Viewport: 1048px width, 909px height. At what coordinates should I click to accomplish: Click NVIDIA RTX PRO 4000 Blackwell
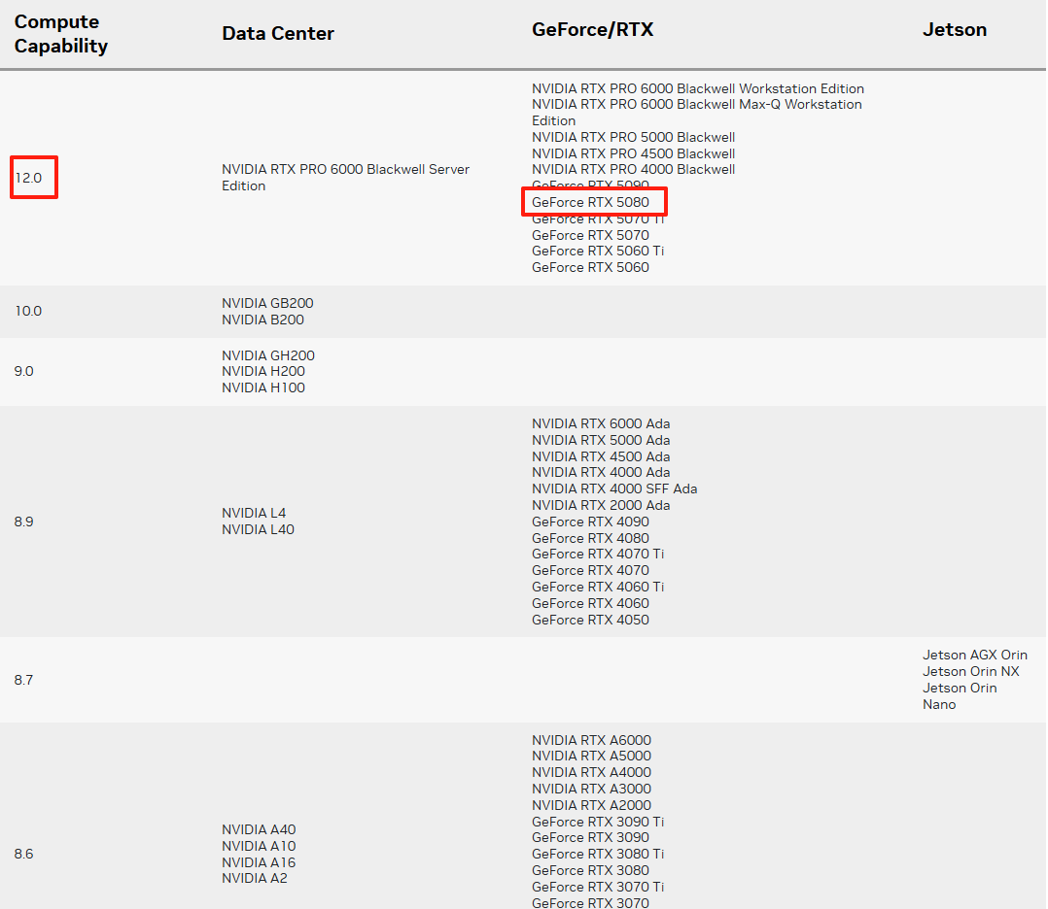coord(634,170)
